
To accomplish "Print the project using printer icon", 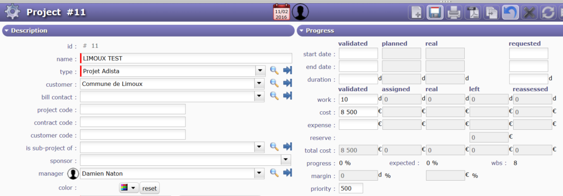I will [x=454, y=13].
